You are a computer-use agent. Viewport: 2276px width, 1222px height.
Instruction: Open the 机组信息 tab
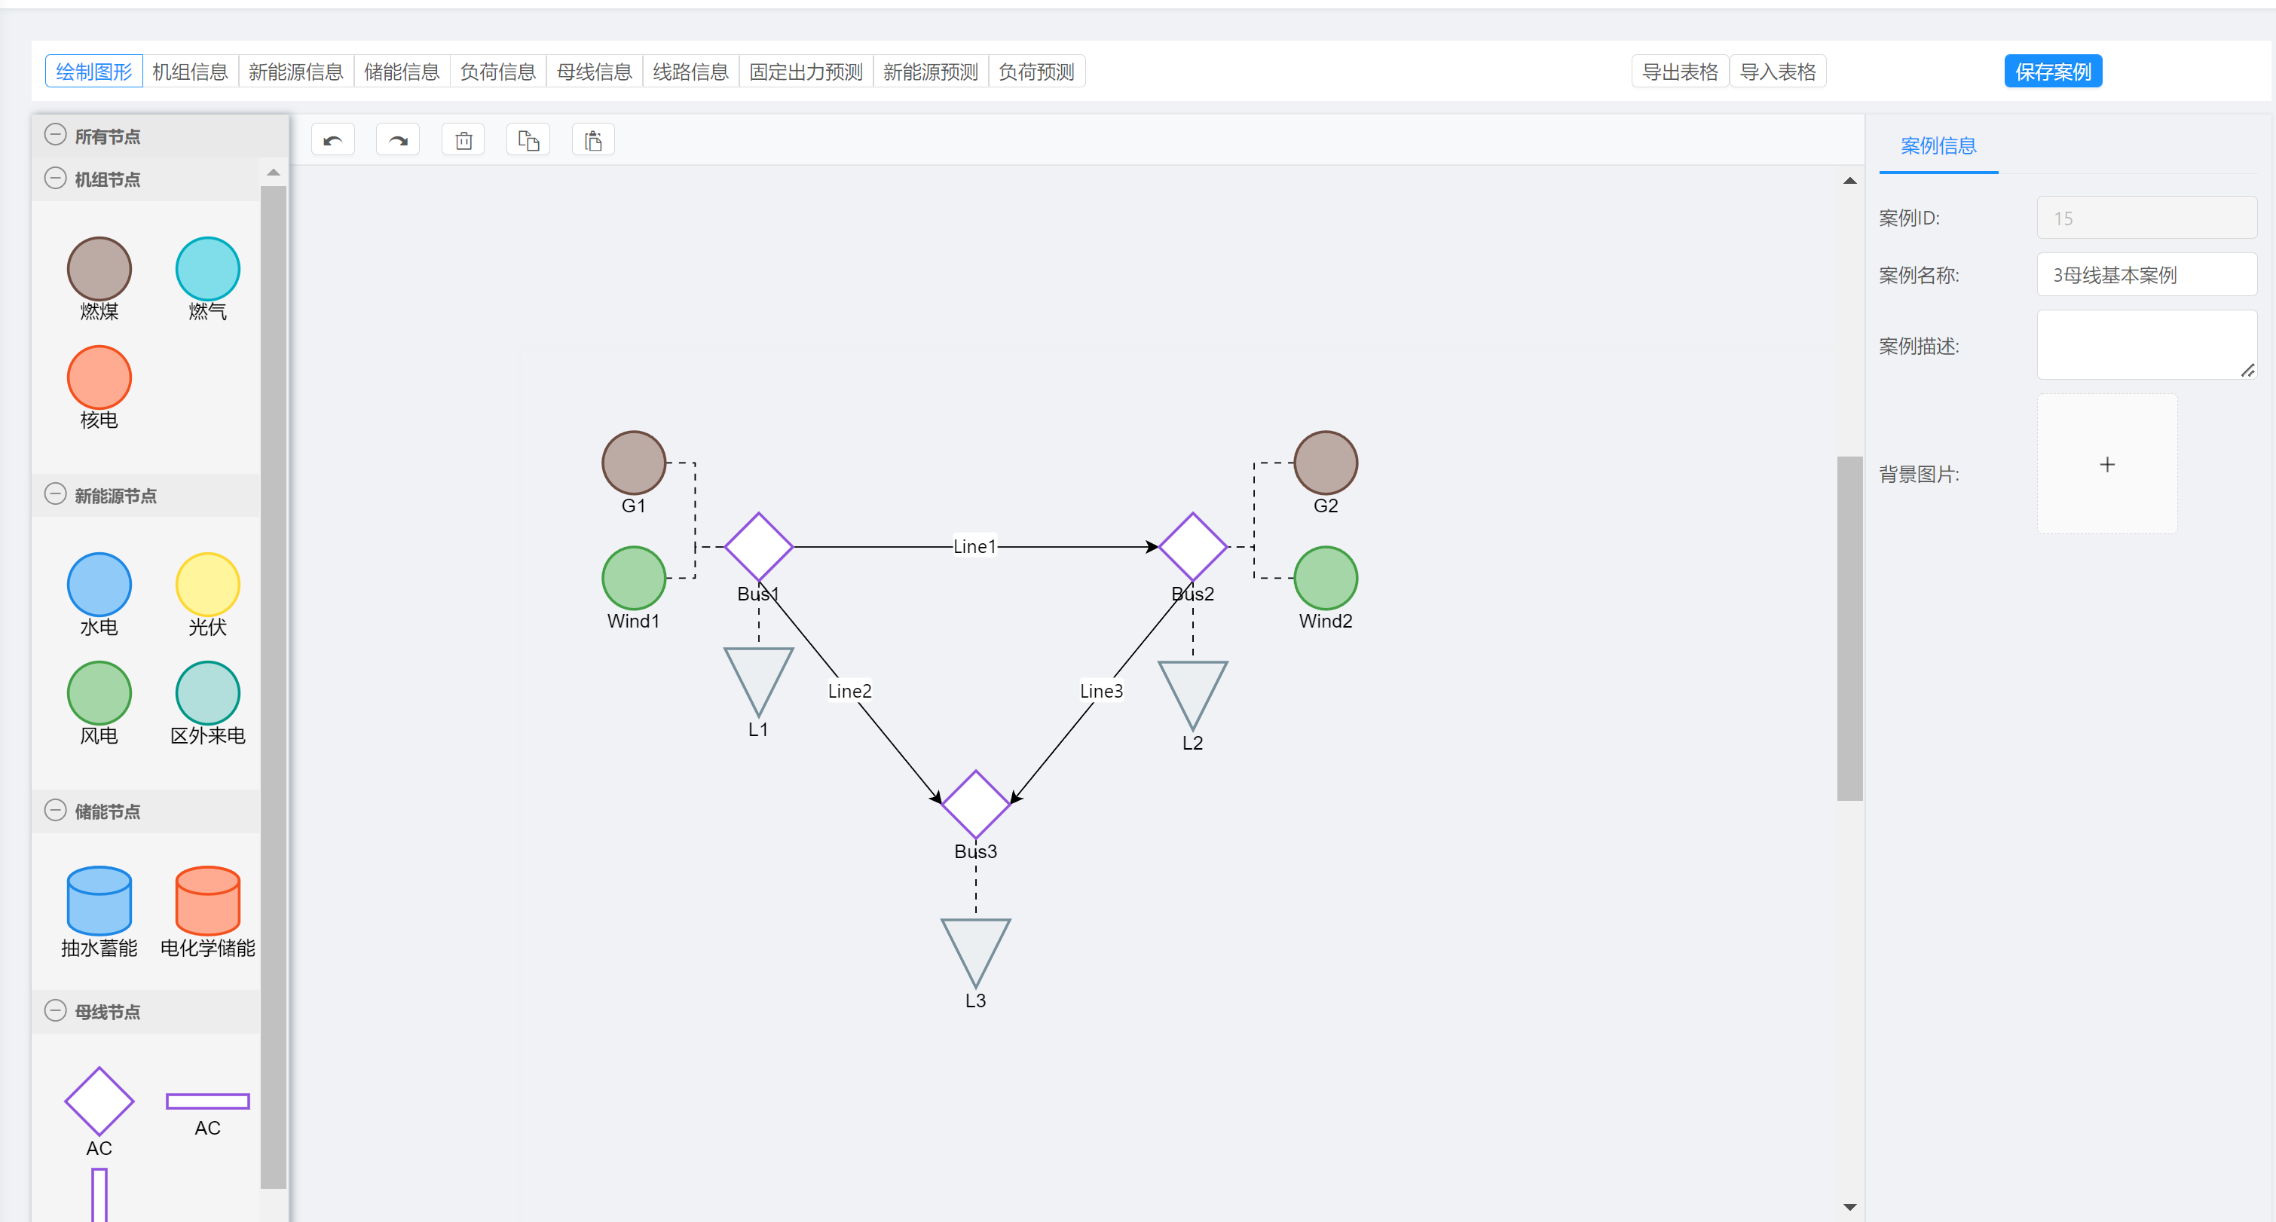tap(190, 72)
